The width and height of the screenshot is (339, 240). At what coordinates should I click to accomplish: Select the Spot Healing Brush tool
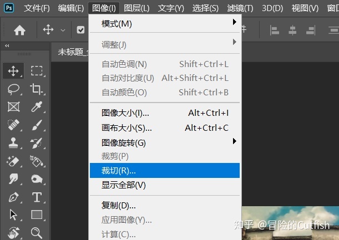click(x=13, y=125)
